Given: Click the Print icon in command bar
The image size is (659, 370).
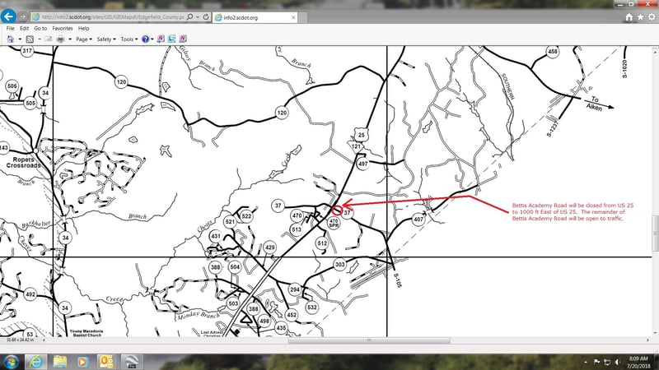Looking at the screenshot, I should click(60, 39).
